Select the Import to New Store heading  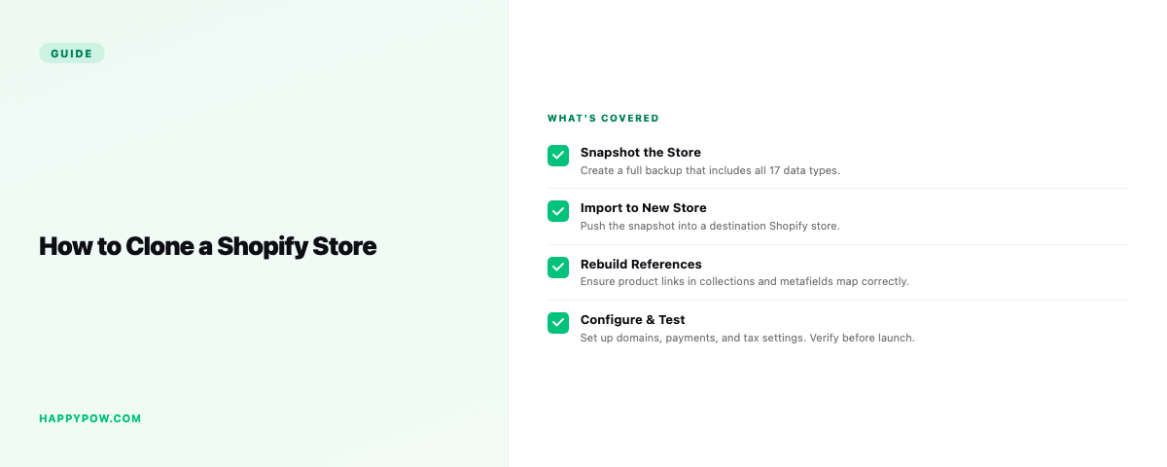click(x=644, y=208)
